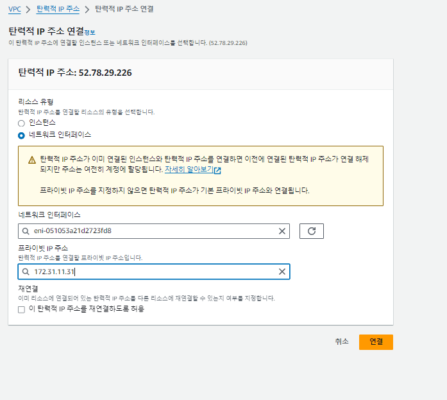
Task: Go to VPC in the breadcrumb
Action: pos(13,10)
